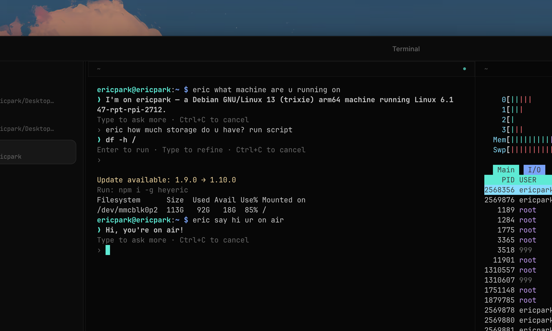Click the USER column header
Viewport: 552px width, 331px height.
tap(528, 180)
